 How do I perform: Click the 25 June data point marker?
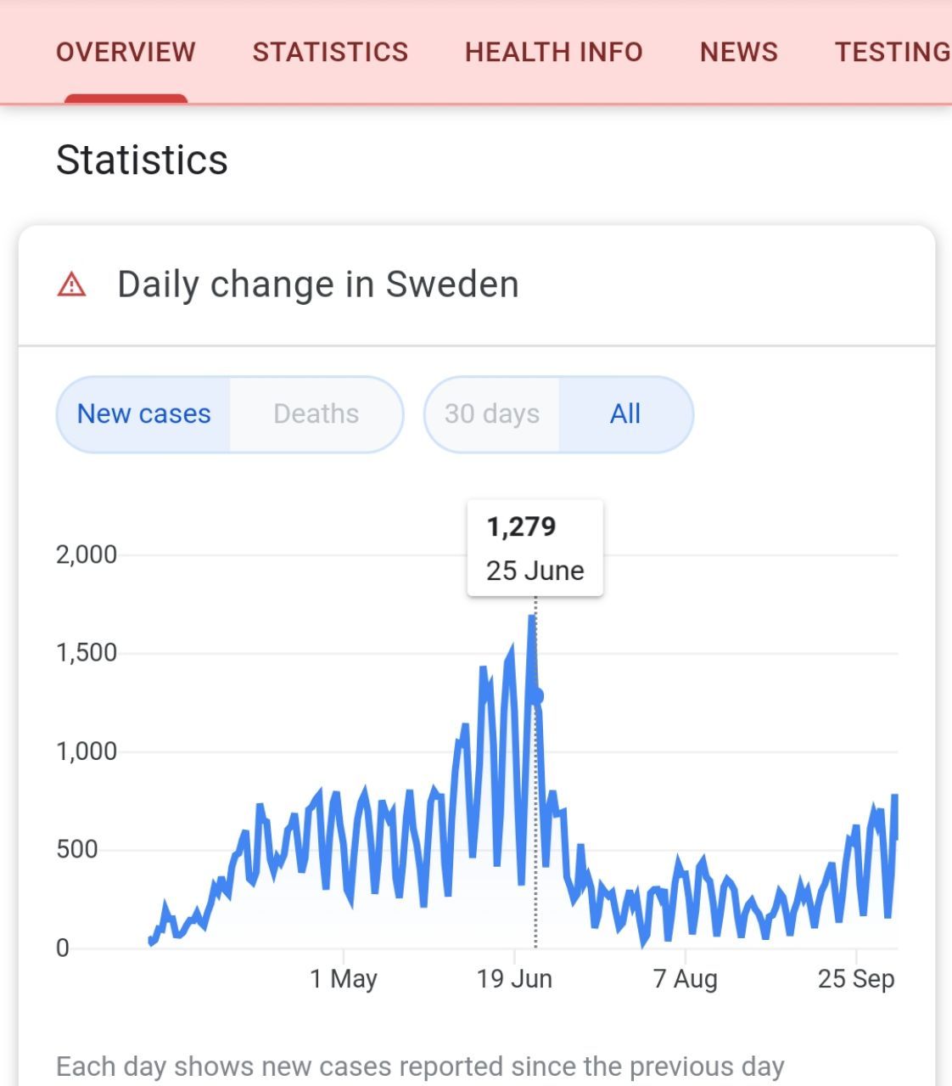[535, 696]
